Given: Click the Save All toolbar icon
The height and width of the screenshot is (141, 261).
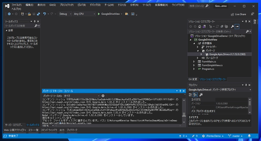Looking at the screenshot, I should (38, 14).
